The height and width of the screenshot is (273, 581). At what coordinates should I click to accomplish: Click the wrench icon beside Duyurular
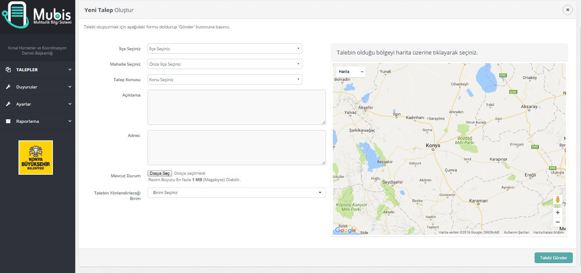coord(8,87)
